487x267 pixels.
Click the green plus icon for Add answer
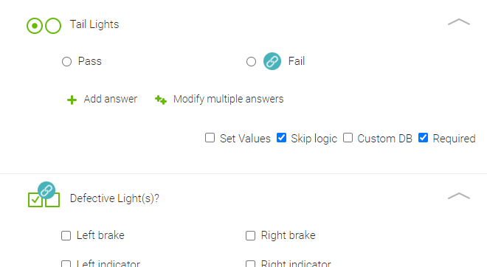[72, 100]
